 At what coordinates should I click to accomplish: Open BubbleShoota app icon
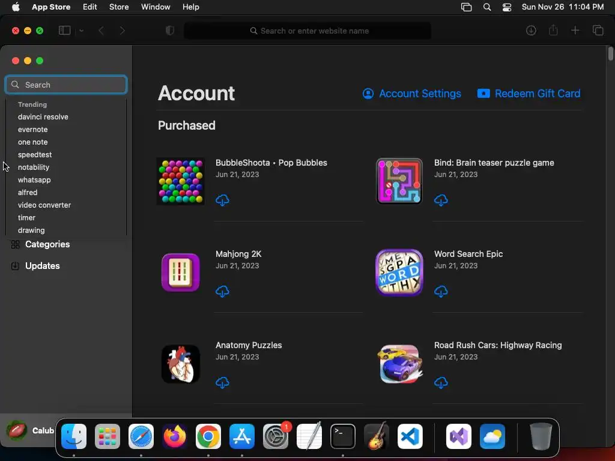180,181
